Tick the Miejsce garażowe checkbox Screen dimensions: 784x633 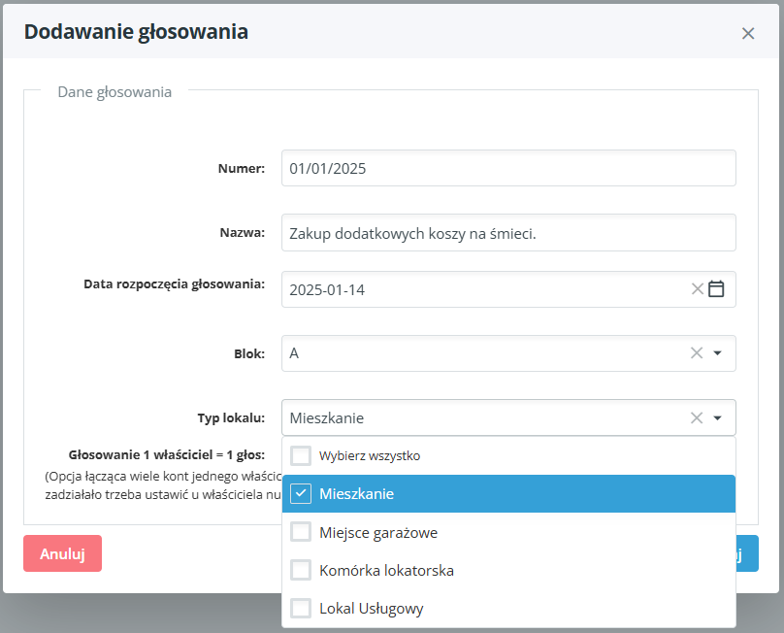click(301, 532)
